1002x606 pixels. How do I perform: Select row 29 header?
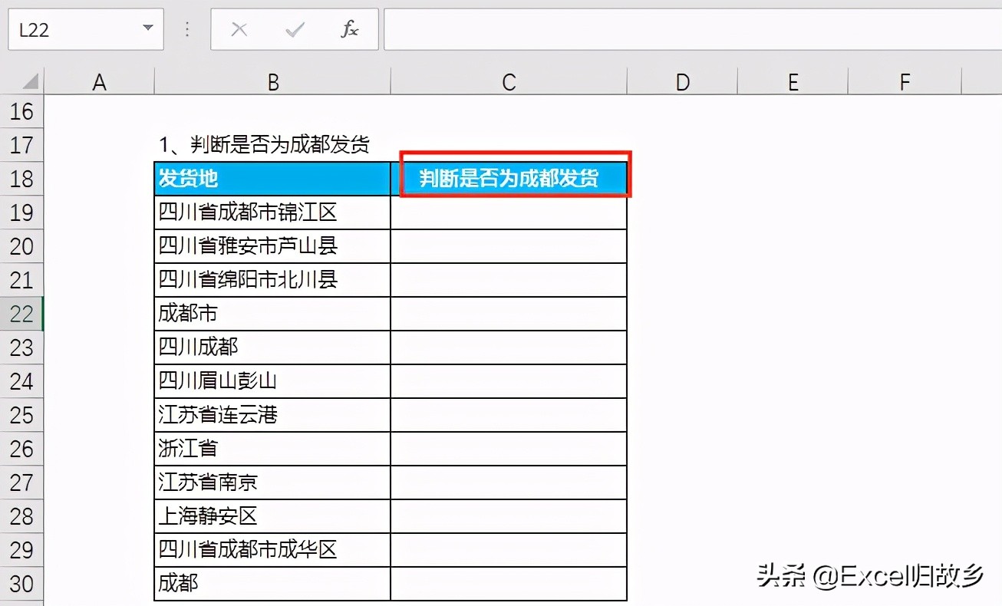pyautogui.click(x=21, y=550)
